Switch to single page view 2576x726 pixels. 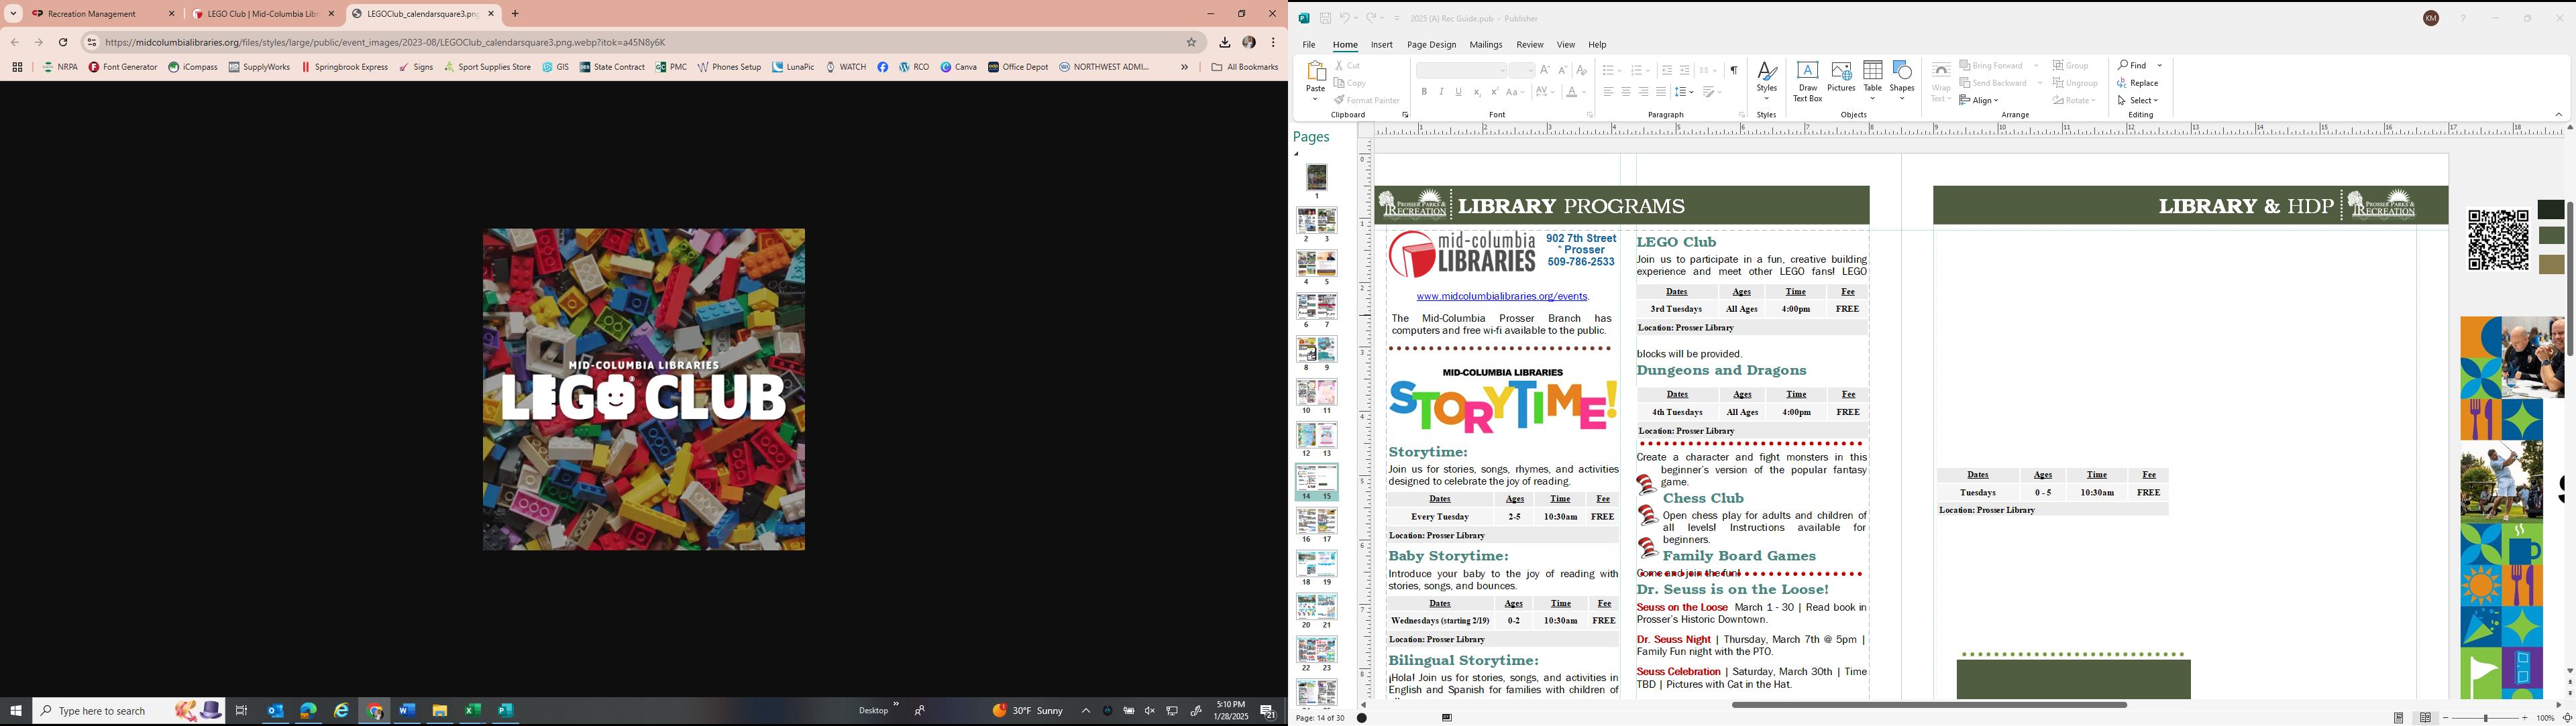(2398, 718)
